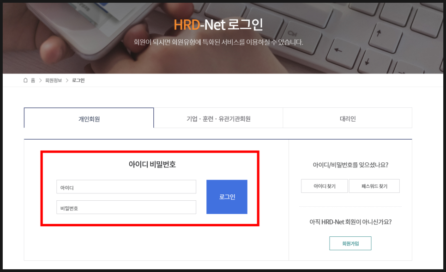
Task: Select the 개인회원 tab
Action: pos(89,118)
